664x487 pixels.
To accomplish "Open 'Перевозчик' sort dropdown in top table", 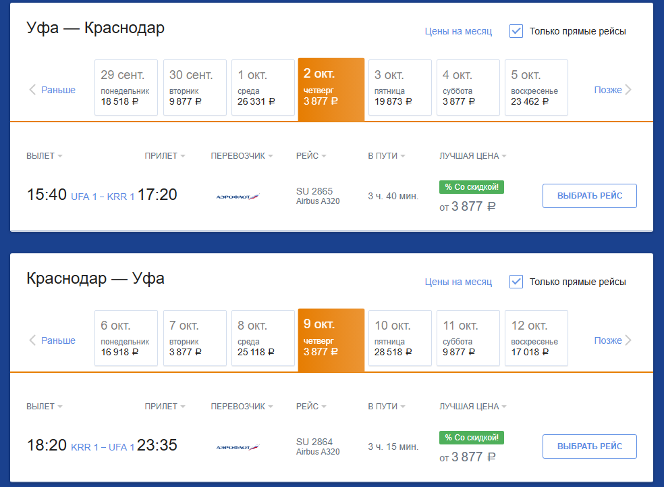I will (x=242, y=156).
